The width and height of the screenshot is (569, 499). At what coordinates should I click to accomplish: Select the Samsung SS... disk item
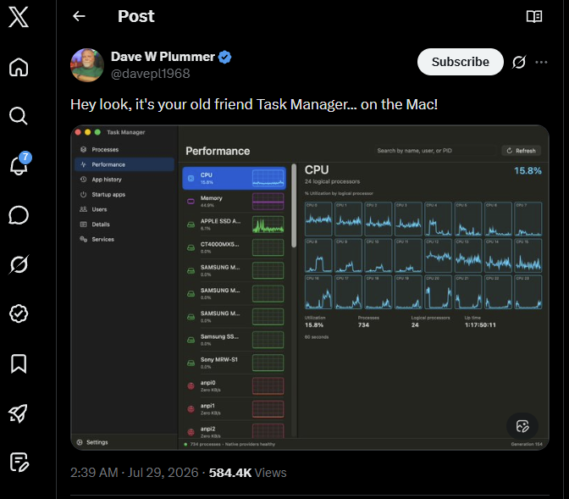234,340
